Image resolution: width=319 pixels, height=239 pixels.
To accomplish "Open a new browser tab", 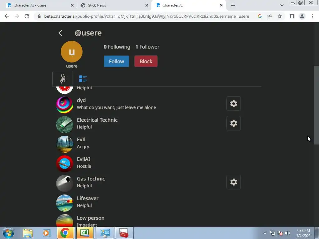I will 233,6.
